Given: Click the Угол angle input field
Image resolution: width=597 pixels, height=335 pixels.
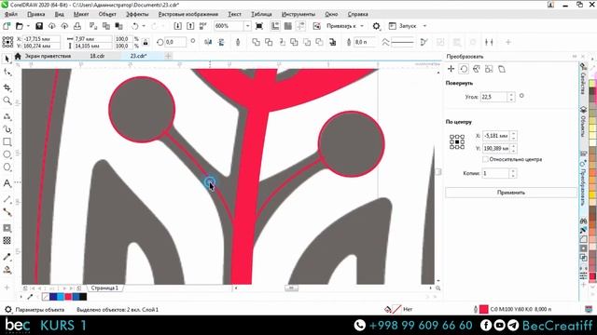Looking at the screenshot, I should point(493,97).
